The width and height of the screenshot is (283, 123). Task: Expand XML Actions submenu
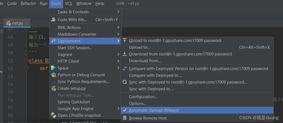85,28
